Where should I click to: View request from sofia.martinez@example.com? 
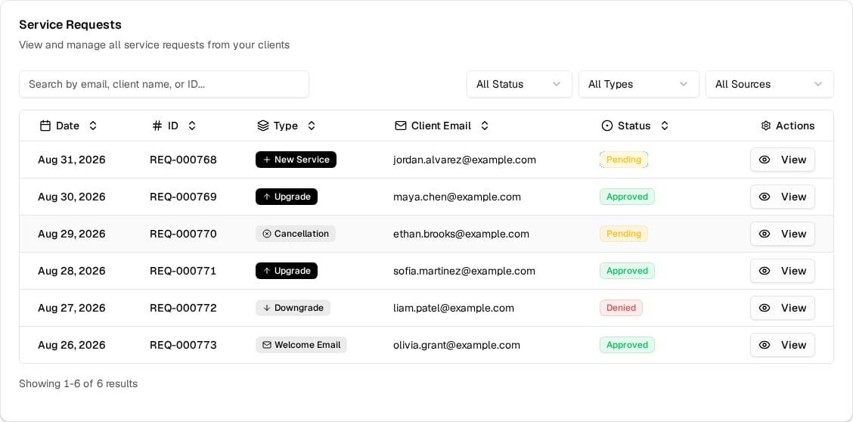(x=782, y=271)
